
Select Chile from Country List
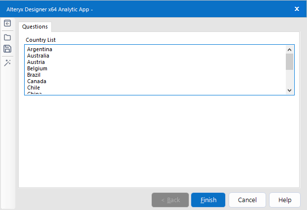(x=34, y=88)
